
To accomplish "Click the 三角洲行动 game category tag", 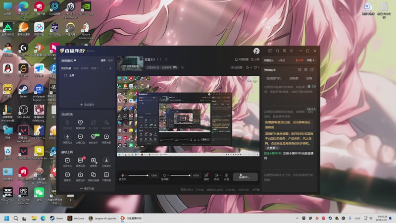I will (162, 67).
